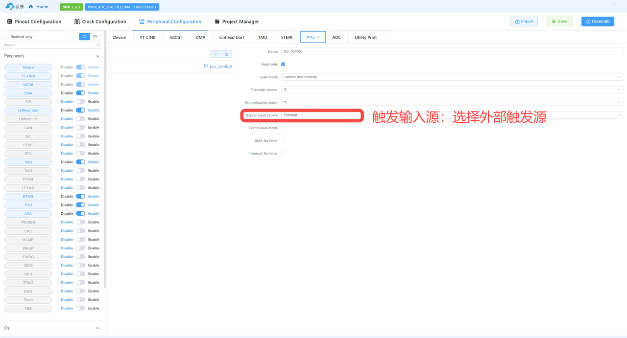Click the Peripheral Configuration icon

tap(142, 22)
